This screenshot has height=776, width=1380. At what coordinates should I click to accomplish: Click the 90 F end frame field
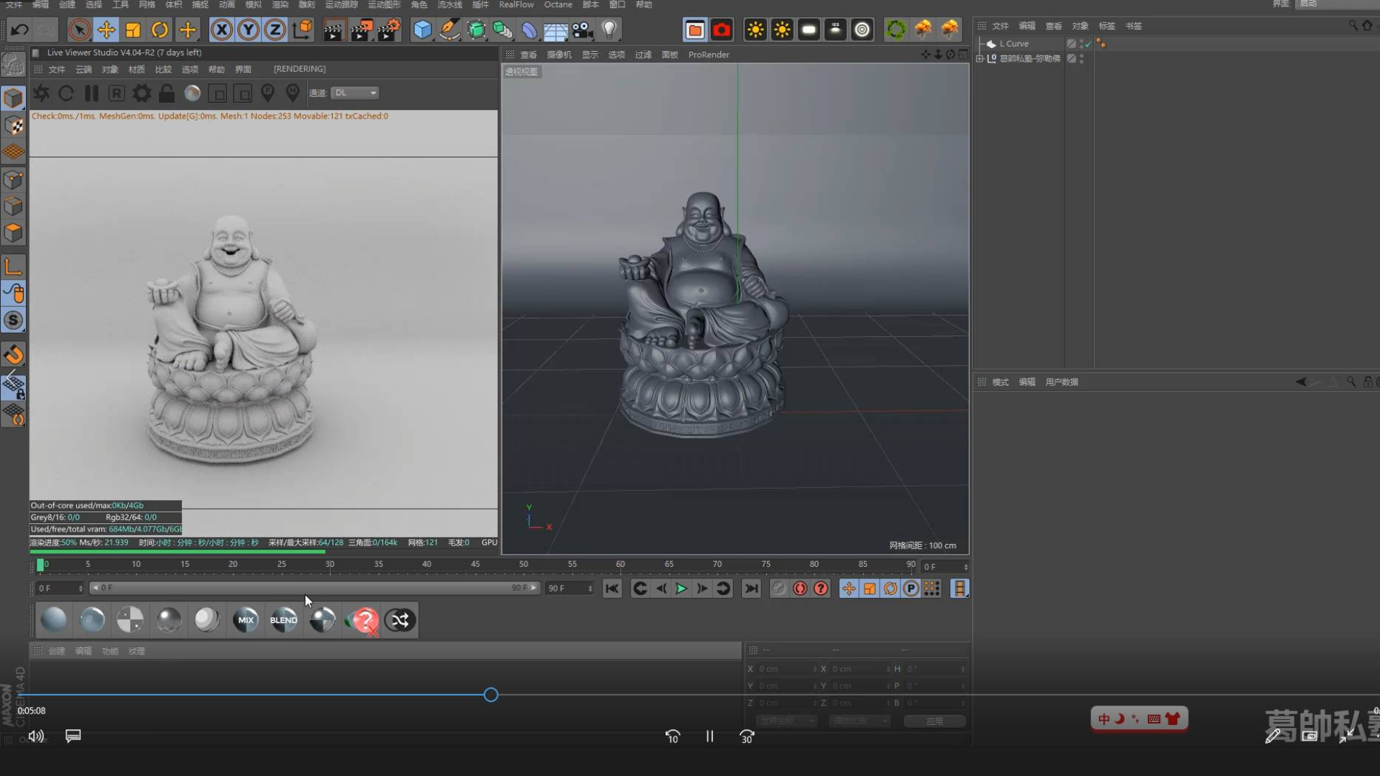[569, 588]
